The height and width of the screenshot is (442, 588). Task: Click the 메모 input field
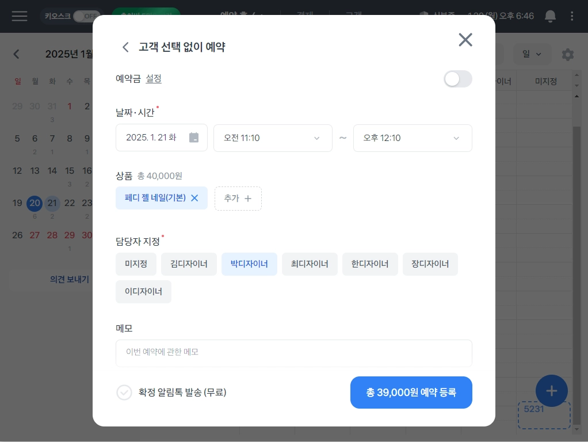coord(293,353)
